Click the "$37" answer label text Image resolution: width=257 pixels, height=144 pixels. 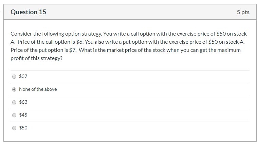23,77
